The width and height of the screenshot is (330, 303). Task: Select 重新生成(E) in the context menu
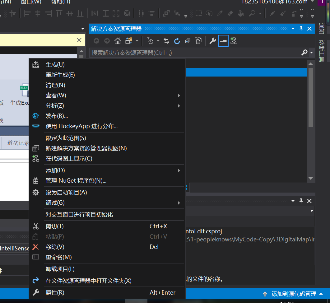click(x=107, y=75)
